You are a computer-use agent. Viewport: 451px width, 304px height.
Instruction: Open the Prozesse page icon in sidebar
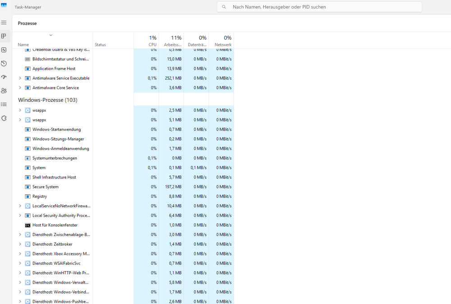[x=4, y=36]
